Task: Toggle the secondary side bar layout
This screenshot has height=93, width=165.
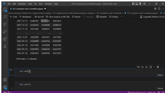Action: 140,4
